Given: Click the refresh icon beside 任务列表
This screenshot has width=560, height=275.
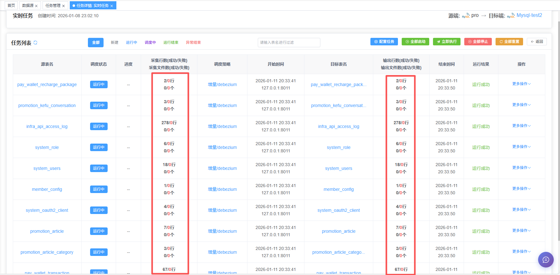Looking at the screenshot, I should 35,43.
